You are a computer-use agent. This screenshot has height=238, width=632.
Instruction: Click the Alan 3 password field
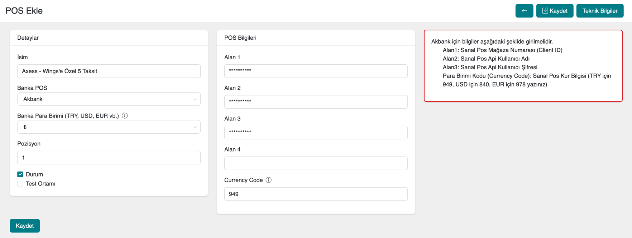(x=316, y=133)
